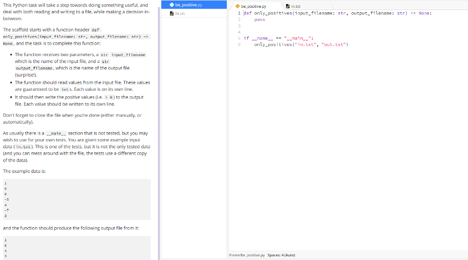This screenshot has width=468, height=260.
Task: Click the instructions panel vertical scrollbar
Action: click(x=159, y=134)
